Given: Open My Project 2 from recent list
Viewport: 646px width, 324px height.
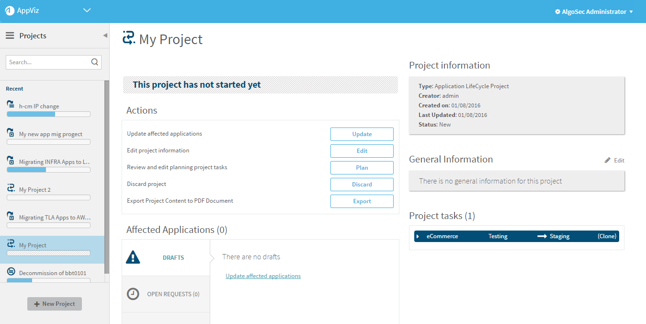Looking at the screenshot, I should pyautogui.click(x=35, y=190).
